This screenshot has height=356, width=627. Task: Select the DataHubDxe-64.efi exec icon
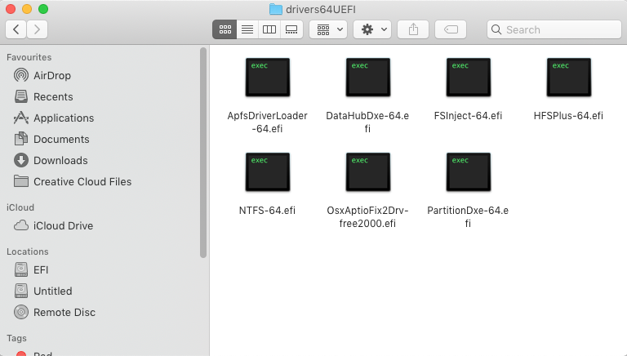pos(368,78)
